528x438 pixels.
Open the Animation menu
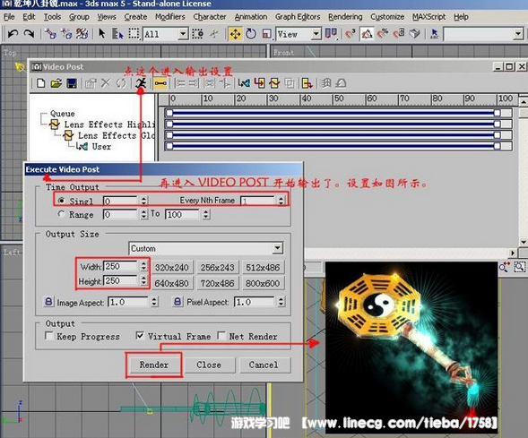pos(251,17)
